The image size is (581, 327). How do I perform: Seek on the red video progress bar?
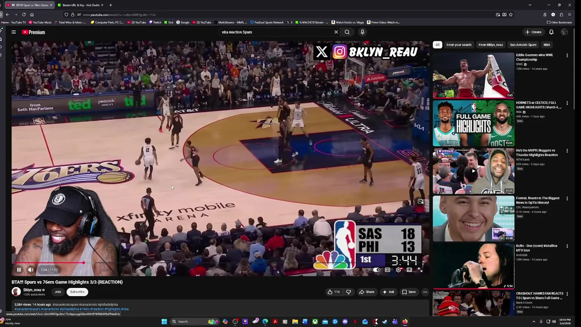[220, 263]
